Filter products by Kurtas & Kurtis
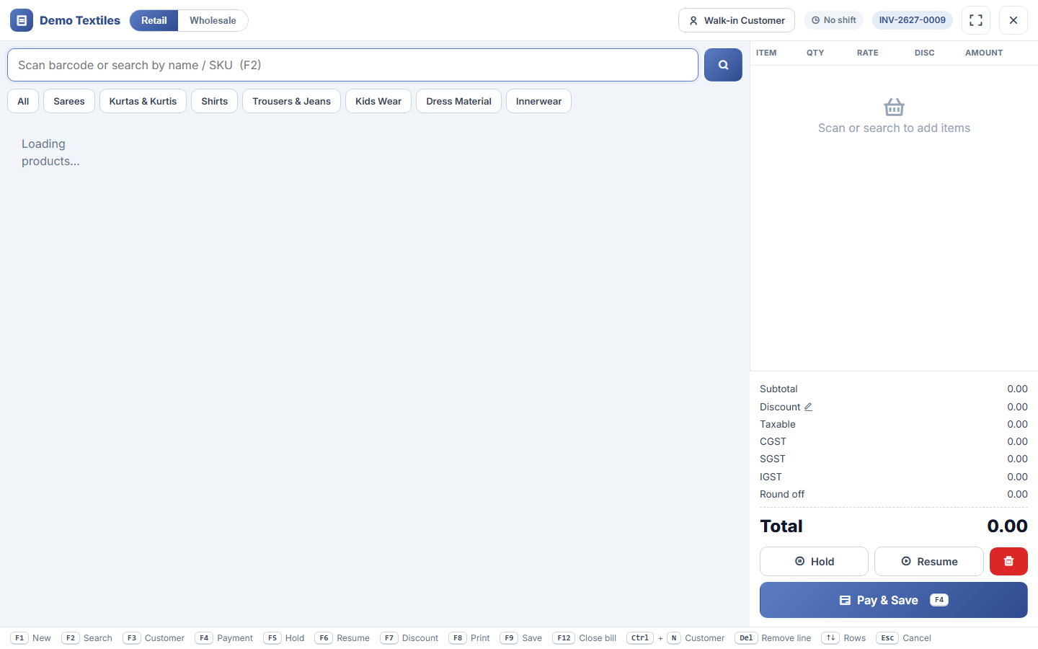The image size is (1038, 649). click(x=143, y=101)
